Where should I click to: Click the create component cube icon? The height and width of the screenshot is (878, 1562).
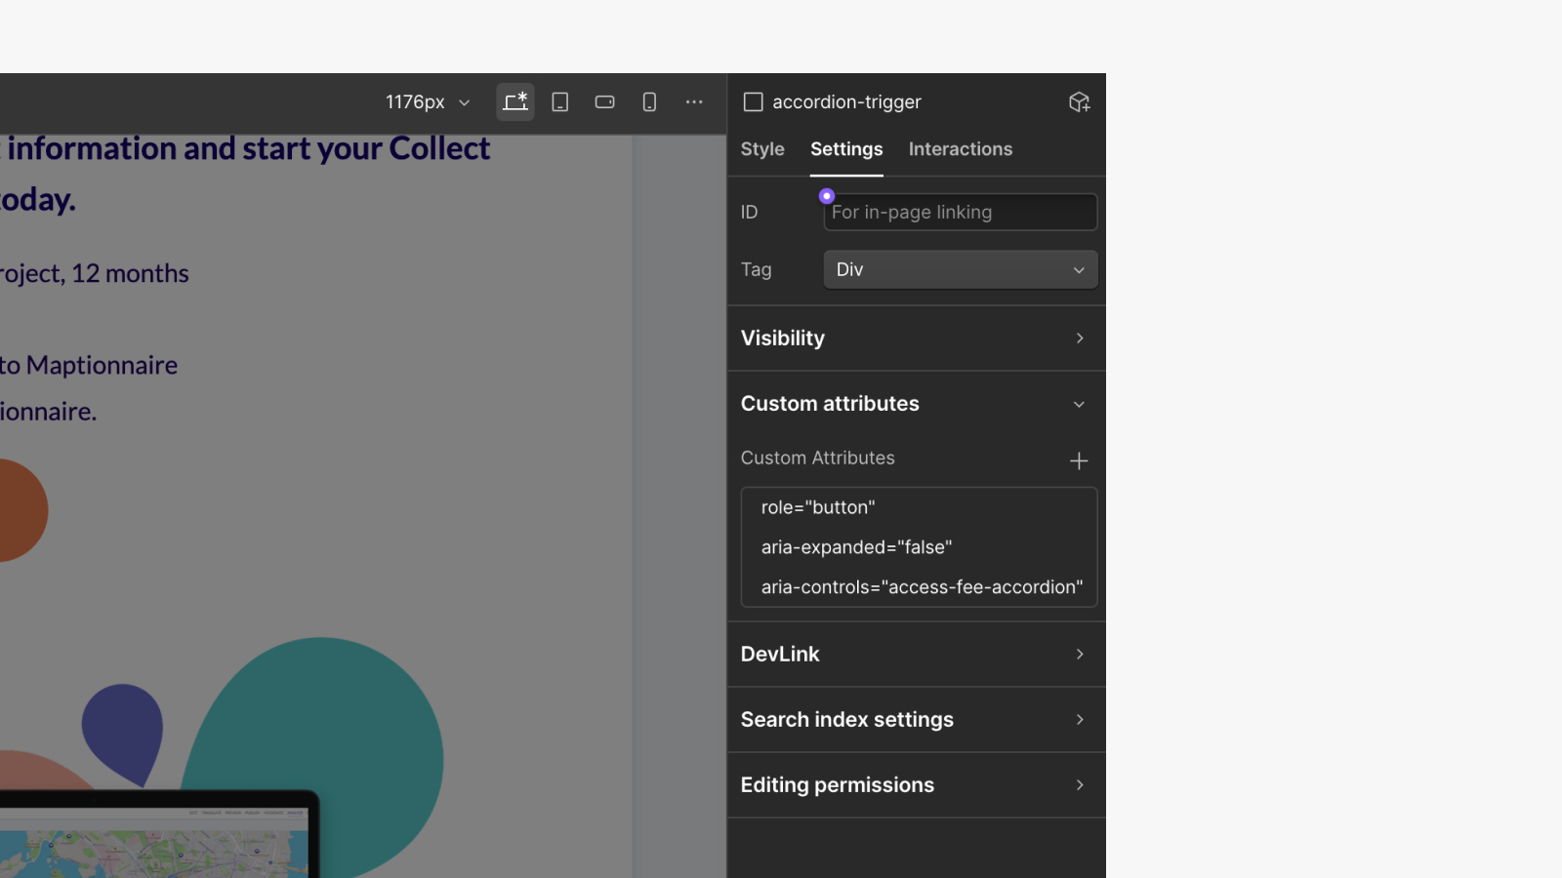pyautogui.click(x=1079, y=101)
